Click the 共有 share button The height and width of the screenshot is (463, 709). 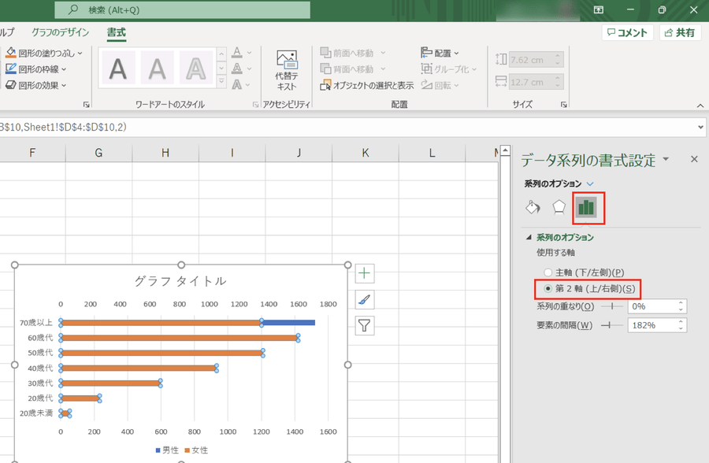pyautogui.click(x=680, y=32)
